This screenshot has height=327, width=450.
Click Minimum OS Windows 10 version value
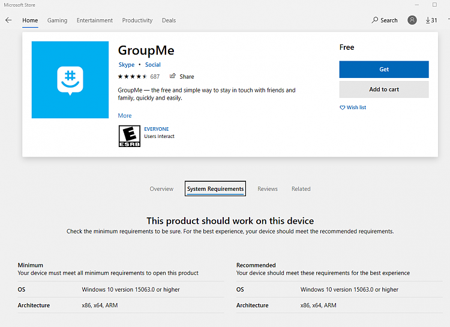click(x=131, y=289)
